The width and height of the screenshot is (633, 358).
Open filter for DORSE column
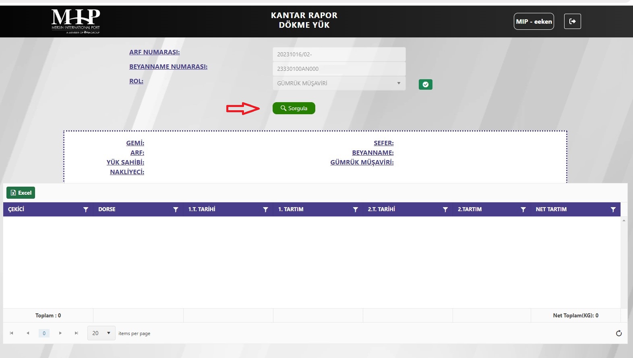(x=176, y=210)
